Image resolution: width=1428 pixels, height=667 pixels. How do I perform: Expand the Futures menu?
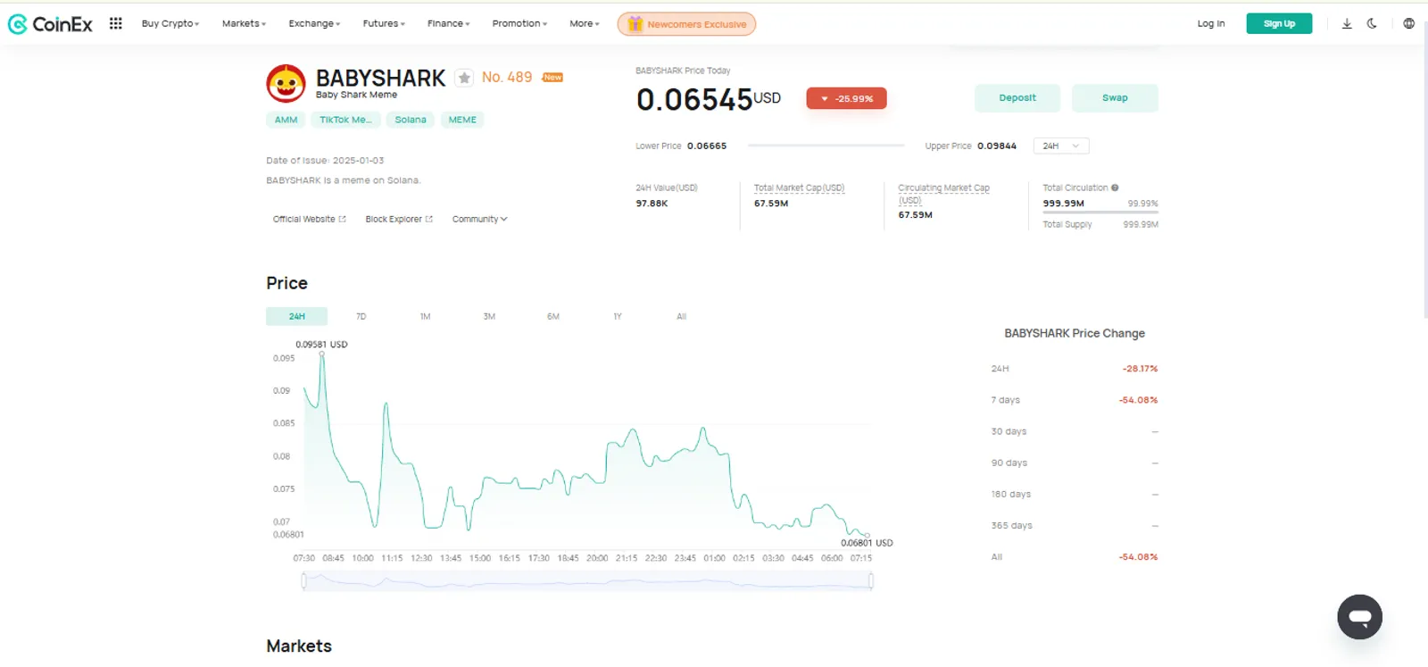click(384, 23)
